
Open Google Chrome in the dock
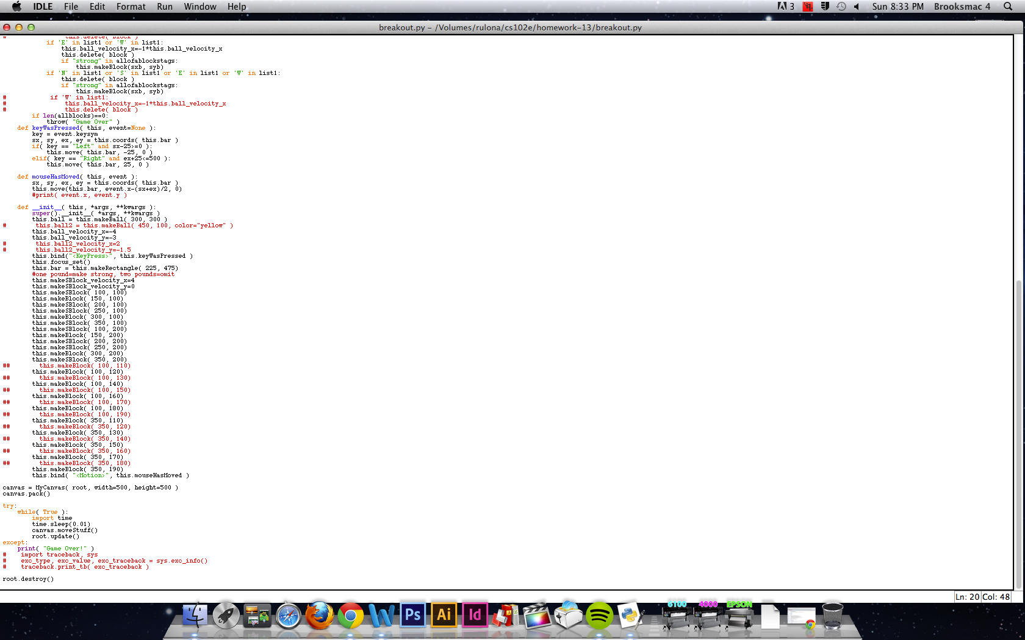[x=350, y=616]
